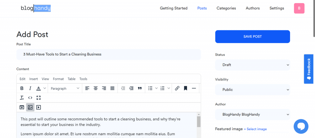
Task: Click the editor scrollbar up arrow
Action: tap(199, 114)
